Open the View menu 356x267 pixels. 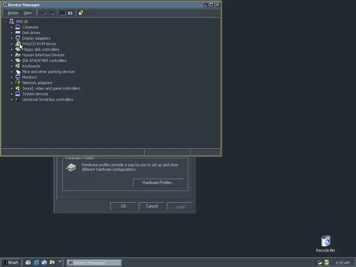pos(27,13)
